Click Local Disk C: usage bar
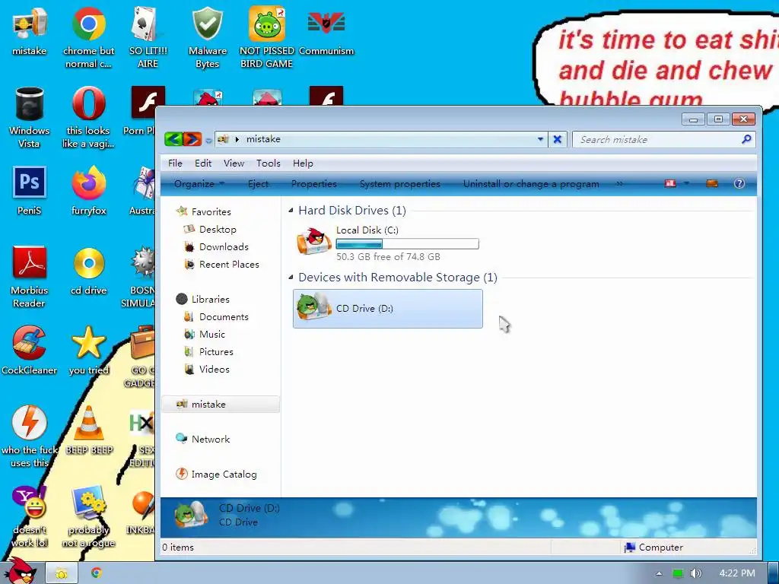The image size is (779, 584). tap(408, 244)
